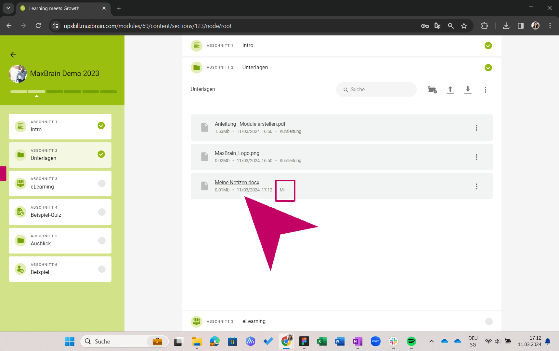Bookmark this page with the star icon

pyautogui.click(x=464, y=26)
